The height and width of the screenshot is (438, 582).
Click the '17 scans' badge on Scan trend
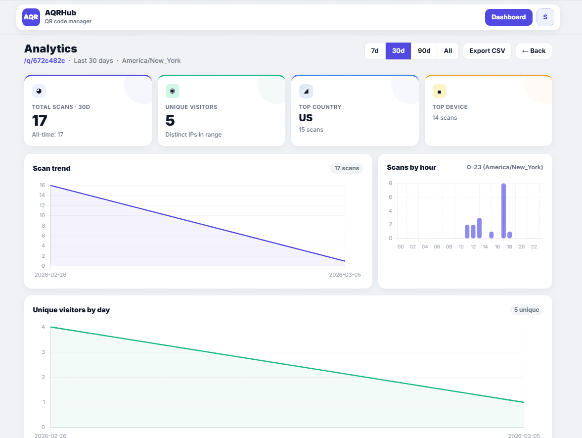[347, 168]
